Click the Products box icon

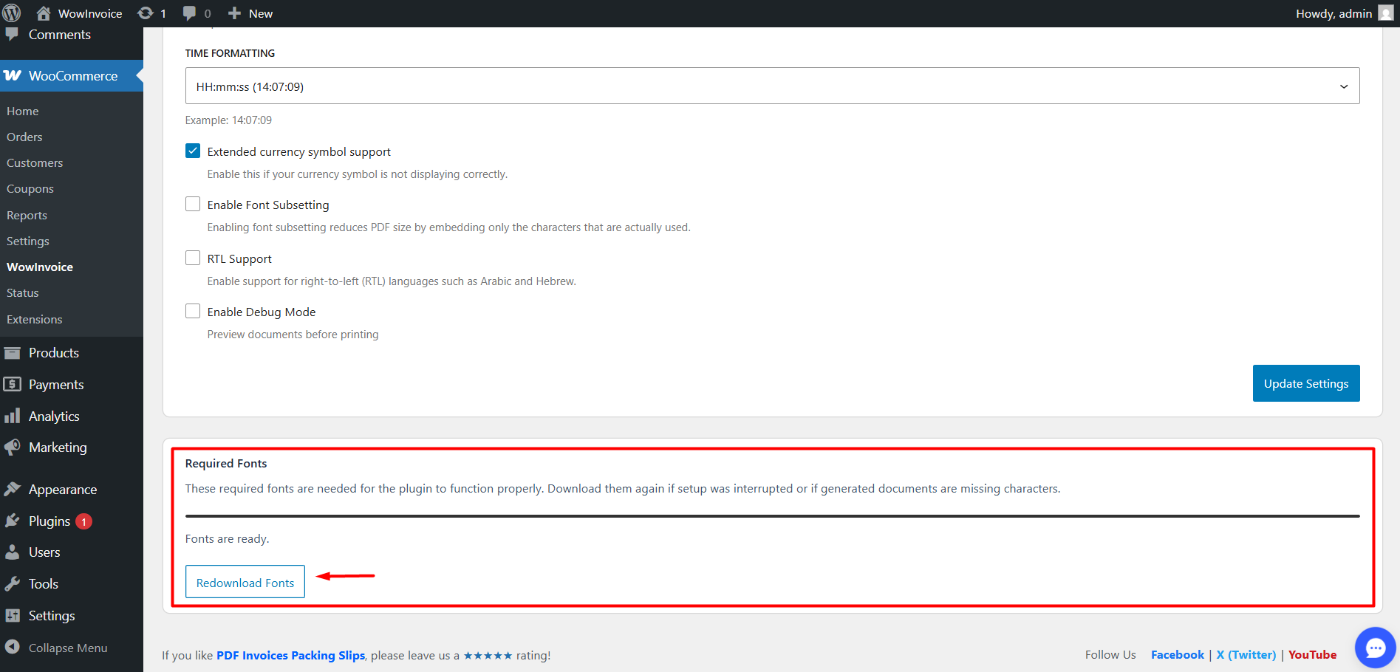point(13,353)
